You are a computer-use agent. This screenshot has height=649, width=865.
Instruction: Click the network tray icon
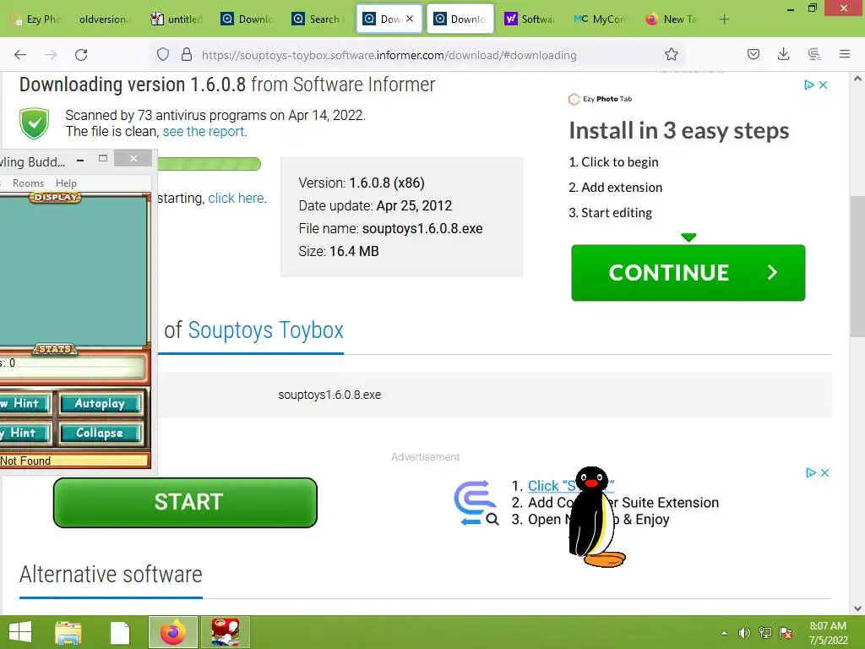pyautogui.click(x=765, y=633)
